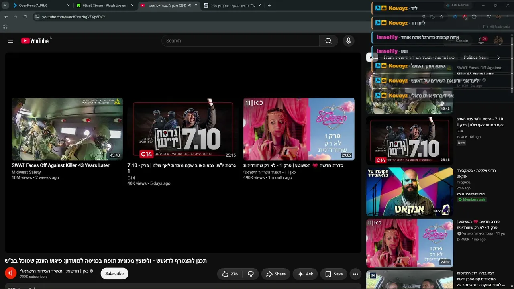Open the sidebar pink series thumbnail 29:02

410,243
